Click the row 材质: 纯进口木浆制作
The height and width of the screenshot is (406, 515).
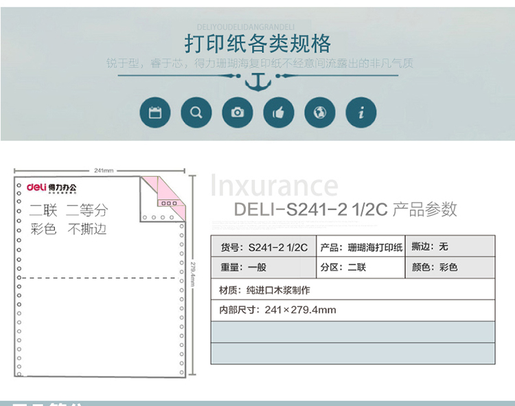353,290
